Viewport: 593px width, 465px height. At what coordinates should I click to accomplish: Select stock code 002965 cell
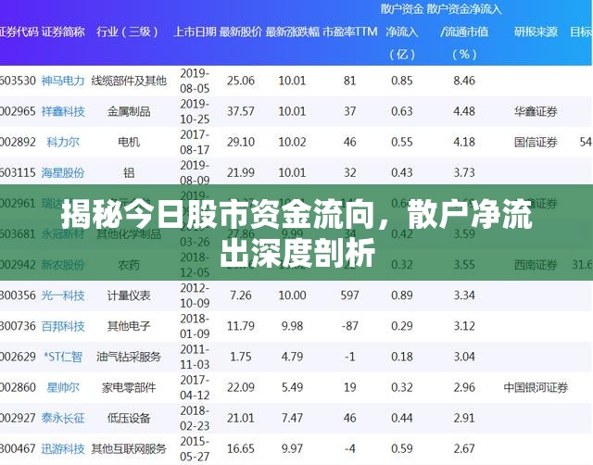click(18, 111)
